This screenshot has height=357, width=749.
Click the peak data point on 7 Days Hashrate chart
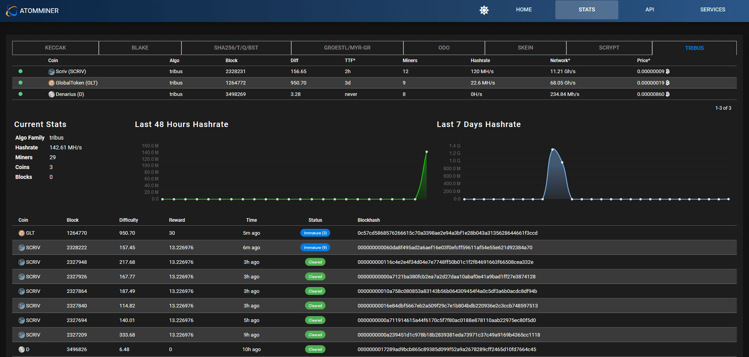pos(553,149)
